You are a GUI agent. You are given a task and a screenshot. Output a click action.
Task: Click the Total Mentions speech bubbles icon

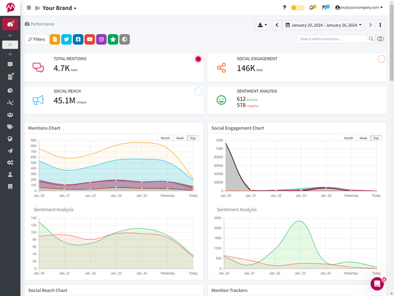(38, 68)
